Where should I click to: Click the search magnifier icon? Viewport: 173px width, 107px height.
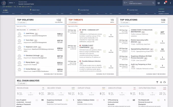click(153, 3)
